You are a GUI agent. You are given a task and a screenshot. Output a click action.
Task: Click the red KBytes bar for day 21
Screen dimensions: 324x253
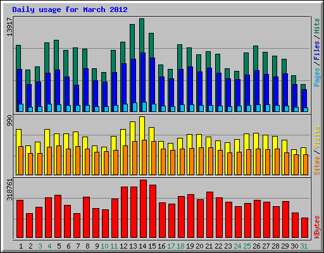click(x=209, y=214)
